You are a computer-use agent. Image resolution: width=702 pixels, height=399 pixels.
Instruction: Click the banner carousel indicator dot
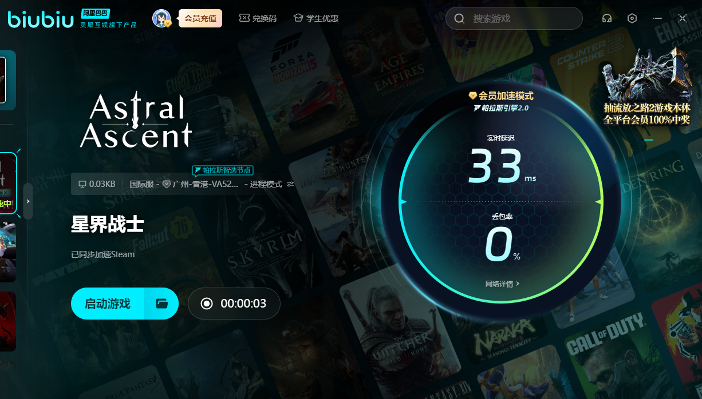[x=648, y=139]
